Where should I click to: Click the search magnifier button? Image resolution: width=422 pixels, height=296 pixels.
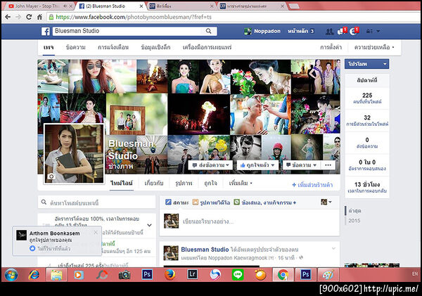(x=209, y=31)
